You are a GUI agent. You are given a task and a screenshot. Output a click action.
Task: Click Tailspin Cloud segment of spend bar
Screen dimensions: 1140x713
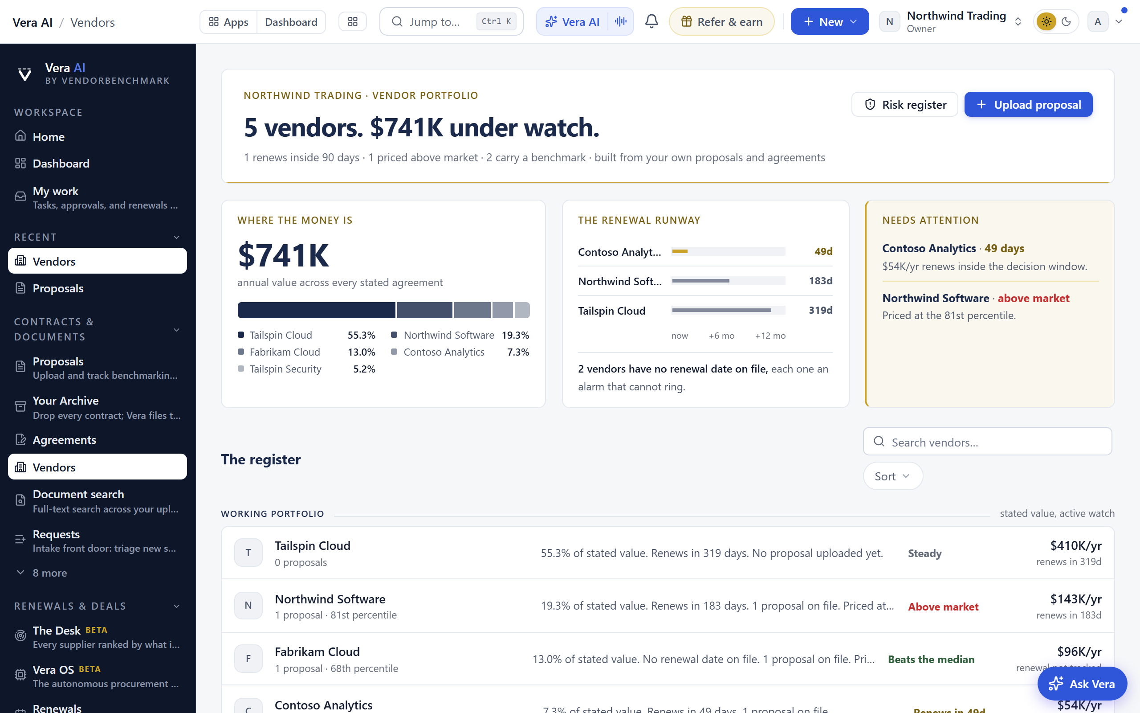[317, 310]
